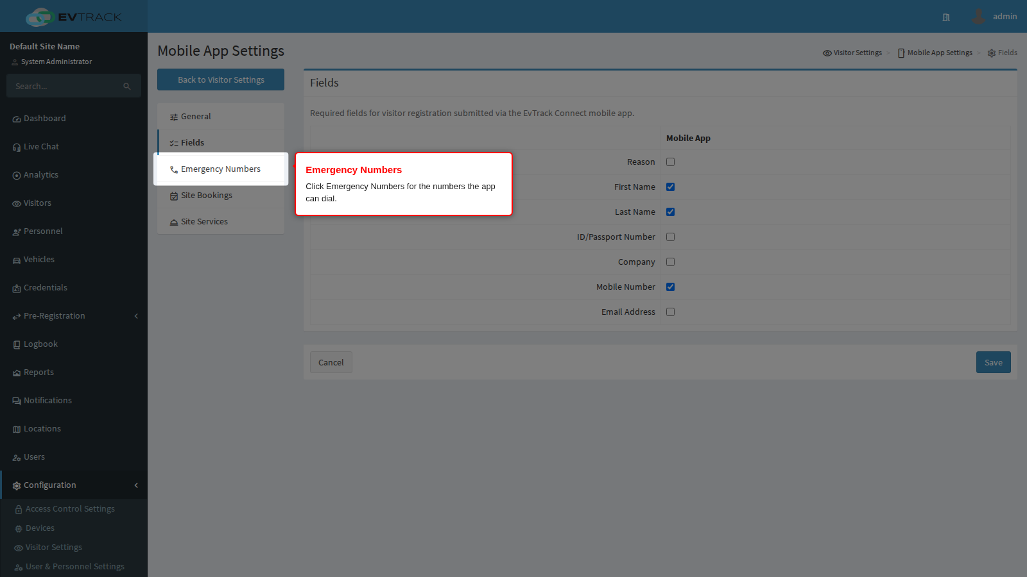
Task: Enable the ID/Passport Number checkbox
Action: [x=670, y=237]
